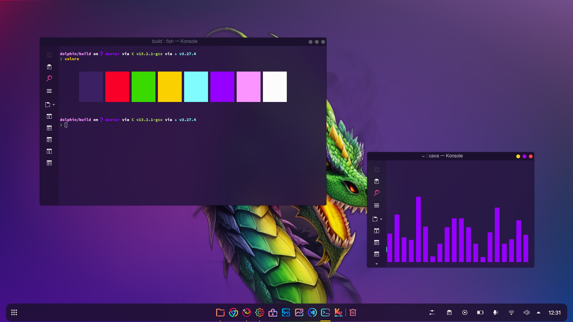Expand New Tab dropdown arrow in cava Konsole

point(381,219)
